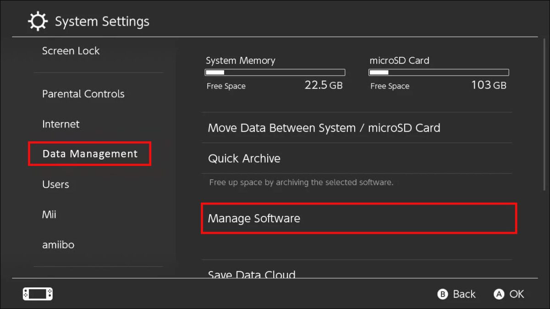Click the 103 GB free space value
Image resolution: width=550 pixels, height=309 pixels.
(x=488, y=85)
